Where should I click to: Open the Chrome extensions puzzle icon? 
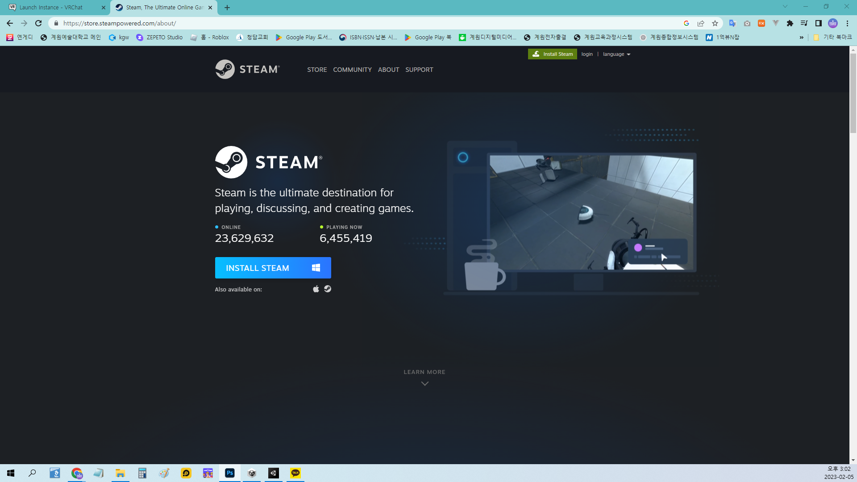click(x=790, y=23)
